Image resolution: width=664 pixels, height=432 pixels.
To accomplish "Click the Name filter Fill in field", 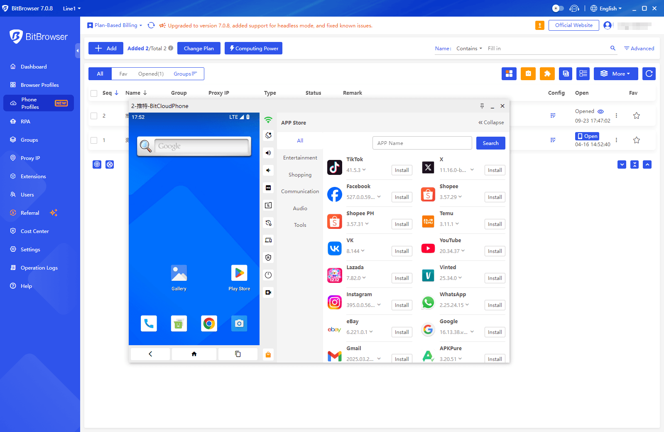I will [546, 48].
